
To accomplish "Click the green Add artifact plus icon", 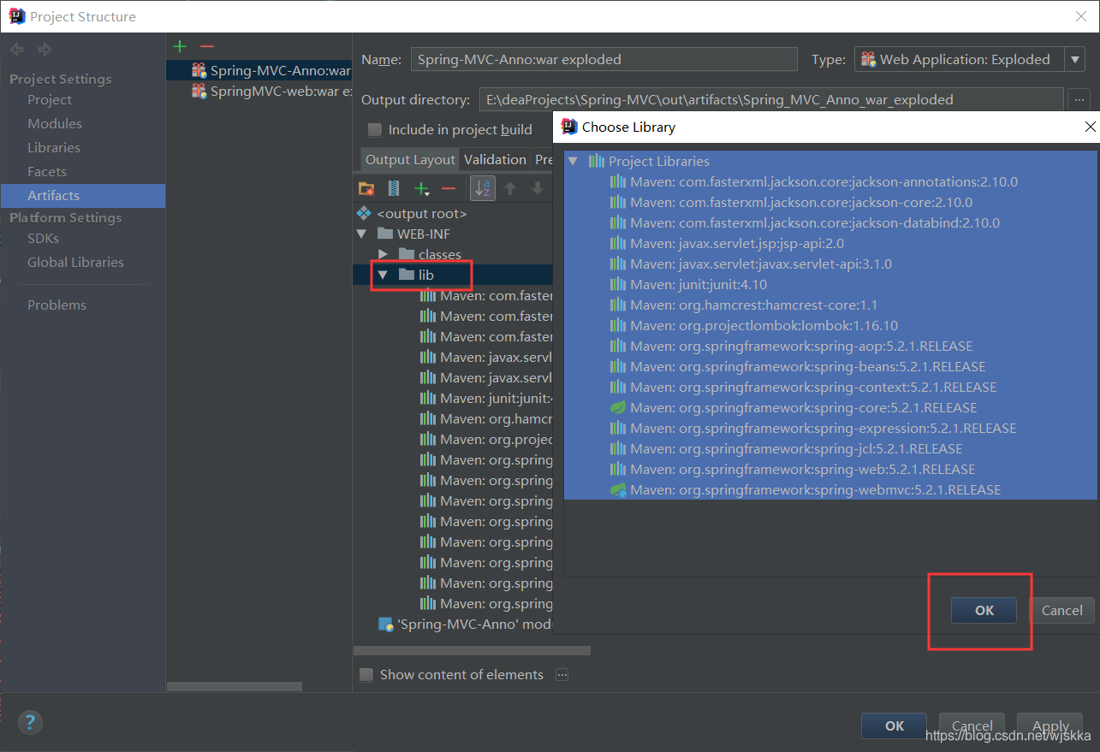I will click(x=179, y=46).
